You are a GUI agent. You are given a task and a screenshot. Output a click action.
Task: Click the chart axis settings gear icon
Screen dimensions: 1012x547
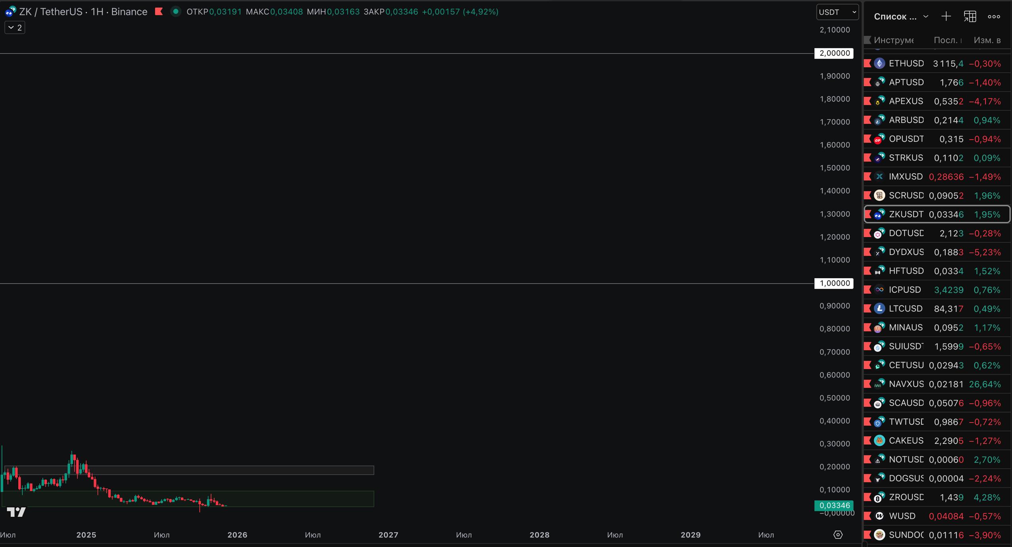(838, 535)
